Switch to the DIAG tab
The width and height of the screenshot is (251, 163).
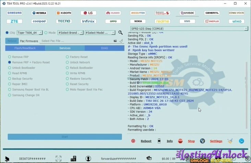(105, 48)
